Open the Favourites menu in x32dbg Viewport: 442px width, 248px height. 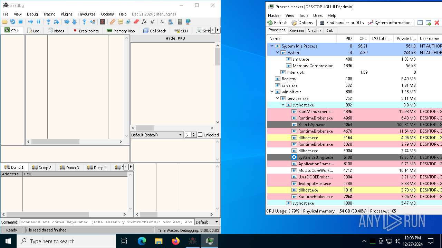coord(87,14)
